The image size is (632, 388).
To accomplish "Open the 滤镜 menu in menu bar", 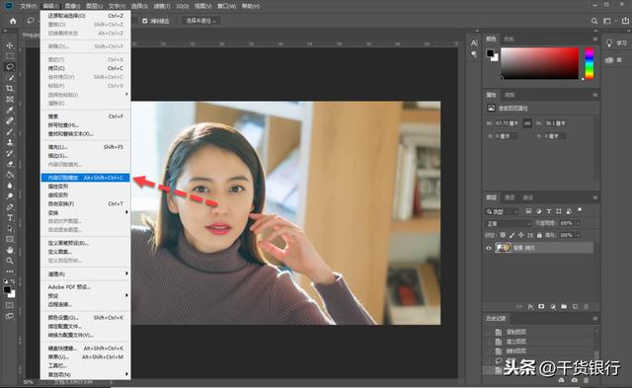I will click(162, 6).
